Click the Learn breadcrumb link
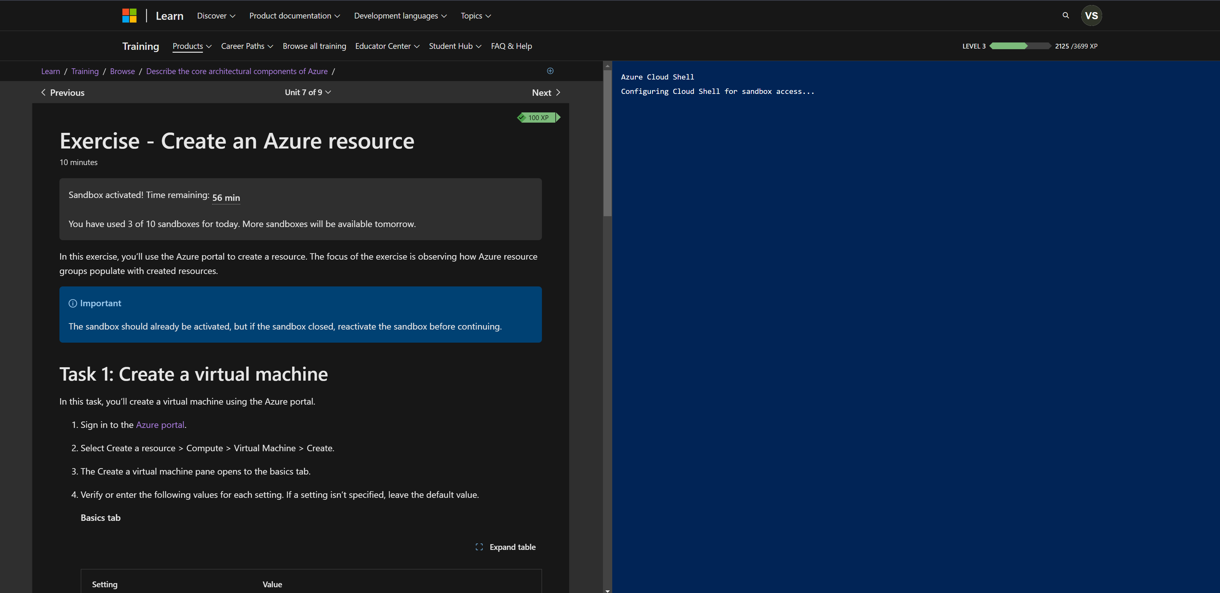This screenshot has height=593, width=1220. pos(51,71)
